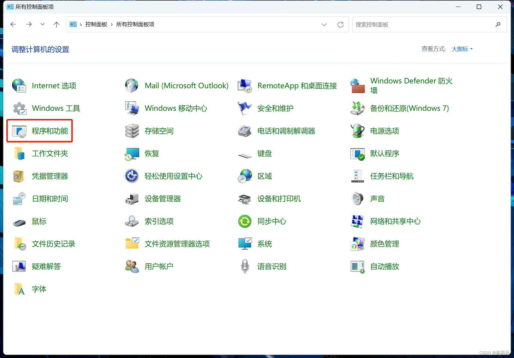Open 网络和共享中心
Viewport: 514px width, 358px height.
coord(395,221)
